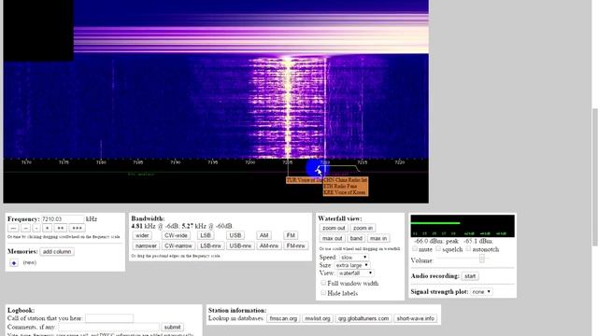
Task: Store new memory with diamond icon
Action: pos(14,263)
